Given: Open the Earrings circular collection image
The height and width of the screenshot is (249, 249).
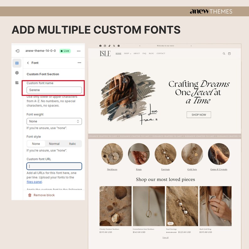Looking at the screenshot, I should [166, 154].
